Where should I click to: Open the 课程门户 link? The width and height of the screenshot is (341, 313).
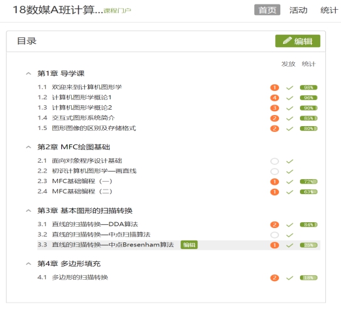point(117,10)
